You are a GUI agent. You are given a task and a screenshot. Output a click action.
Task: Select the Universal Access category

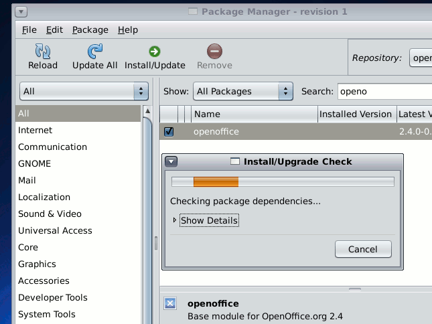[78, 230]
